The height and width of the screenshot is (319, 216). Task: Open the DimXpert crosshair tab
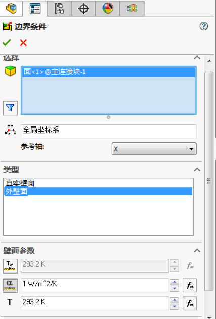83,8
